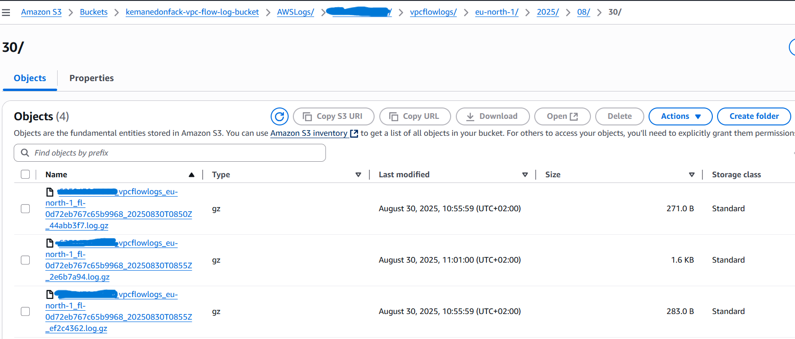
Task: Click the 11:01:00 last modified cell
Action: (x=450, y=260)
